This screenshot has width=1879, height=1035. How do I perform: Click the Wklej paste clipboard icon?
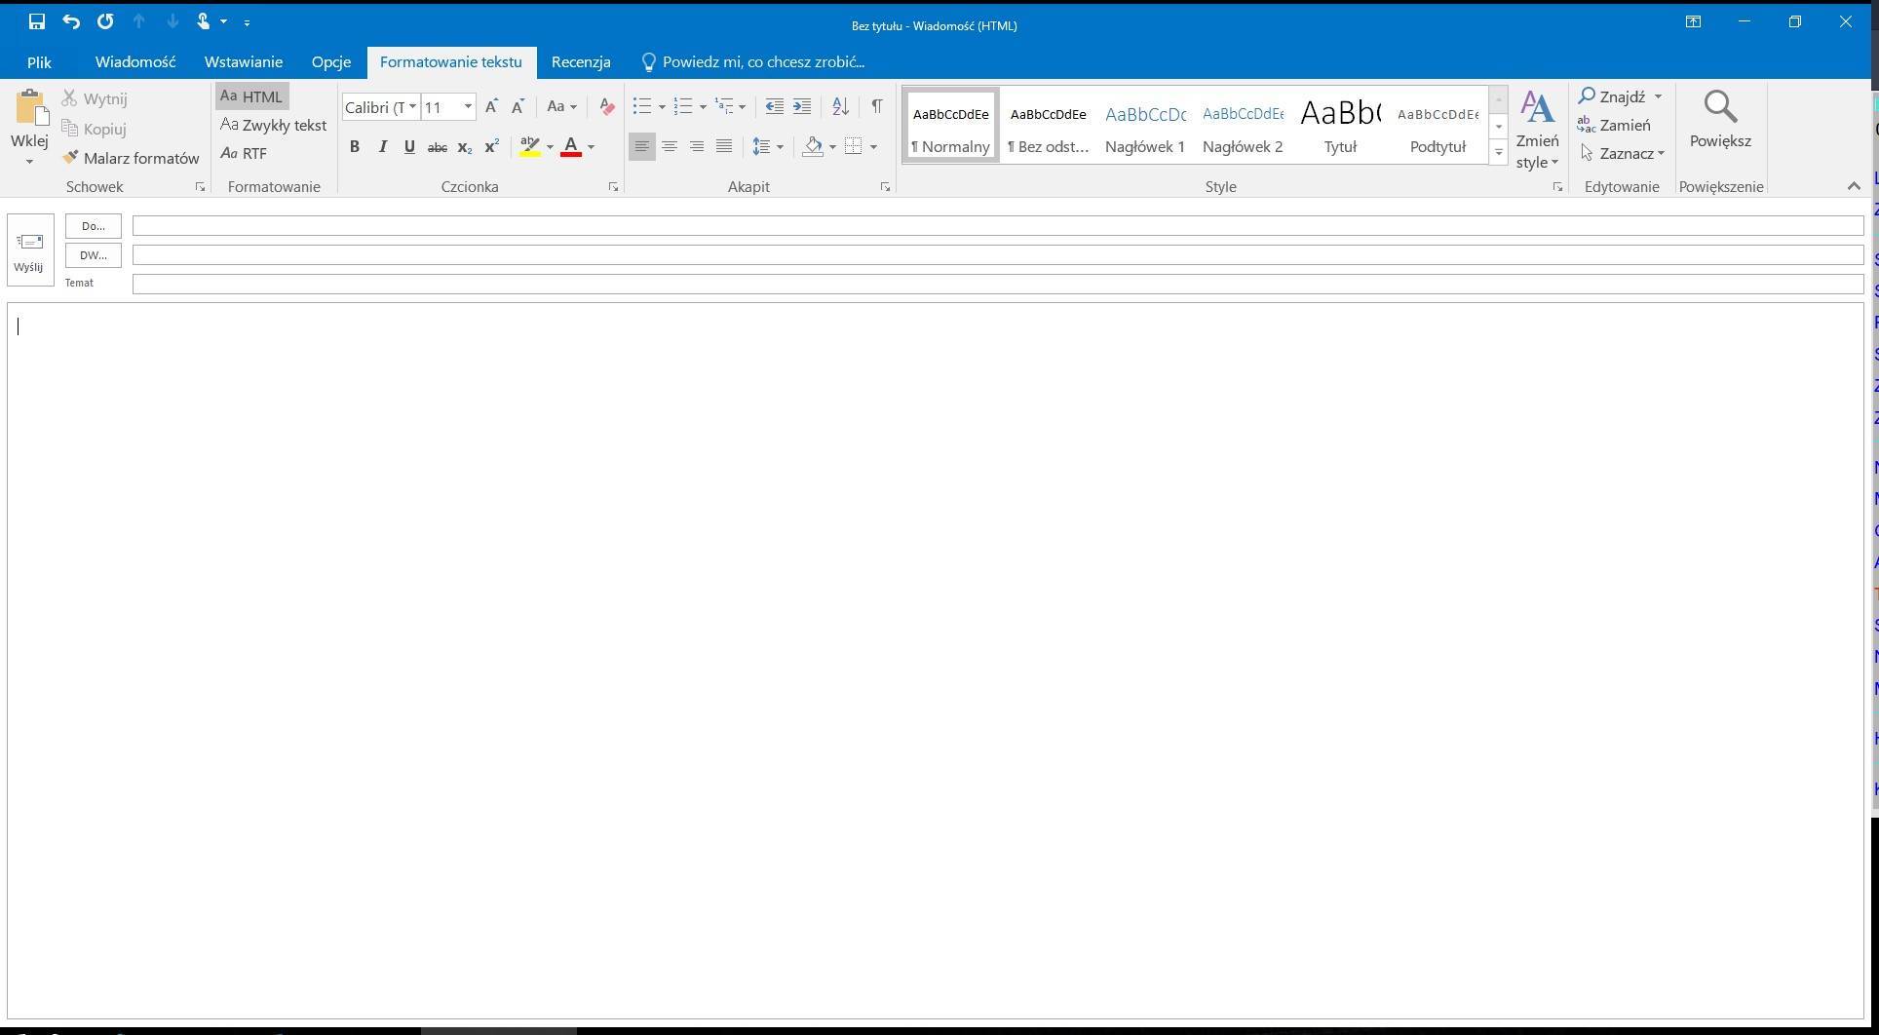[30, 108]
